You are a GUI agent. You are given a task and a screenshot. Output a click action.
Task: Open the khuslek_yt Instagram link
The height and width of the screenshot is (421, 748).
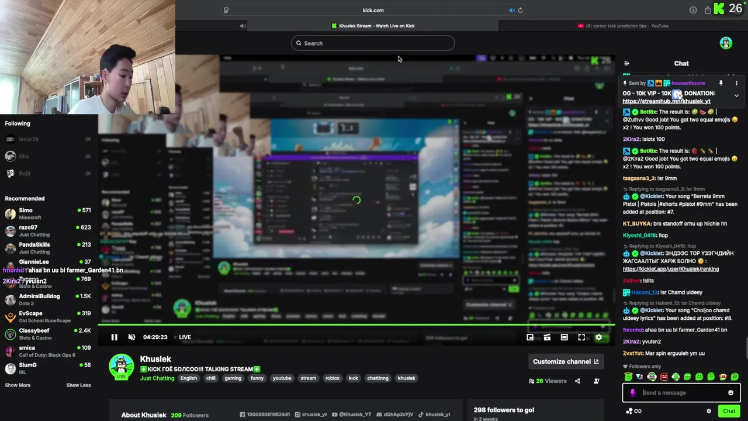pos(311,415)
